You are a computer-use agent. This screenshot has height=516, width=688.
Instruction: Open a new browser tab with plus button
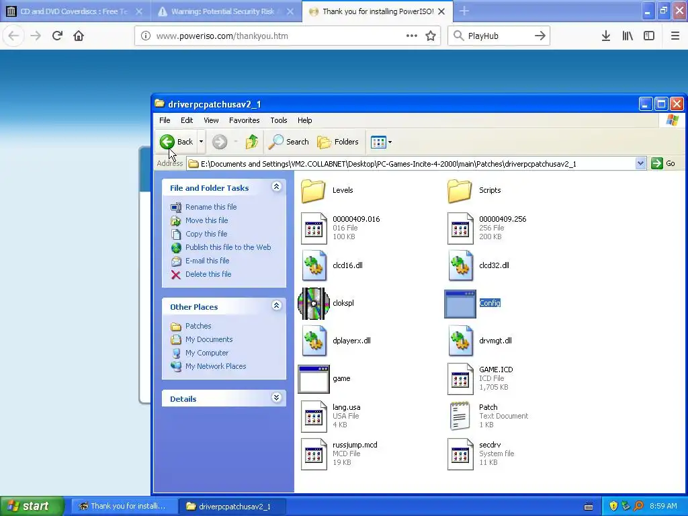pyautogui.click(x=464, y=11)
